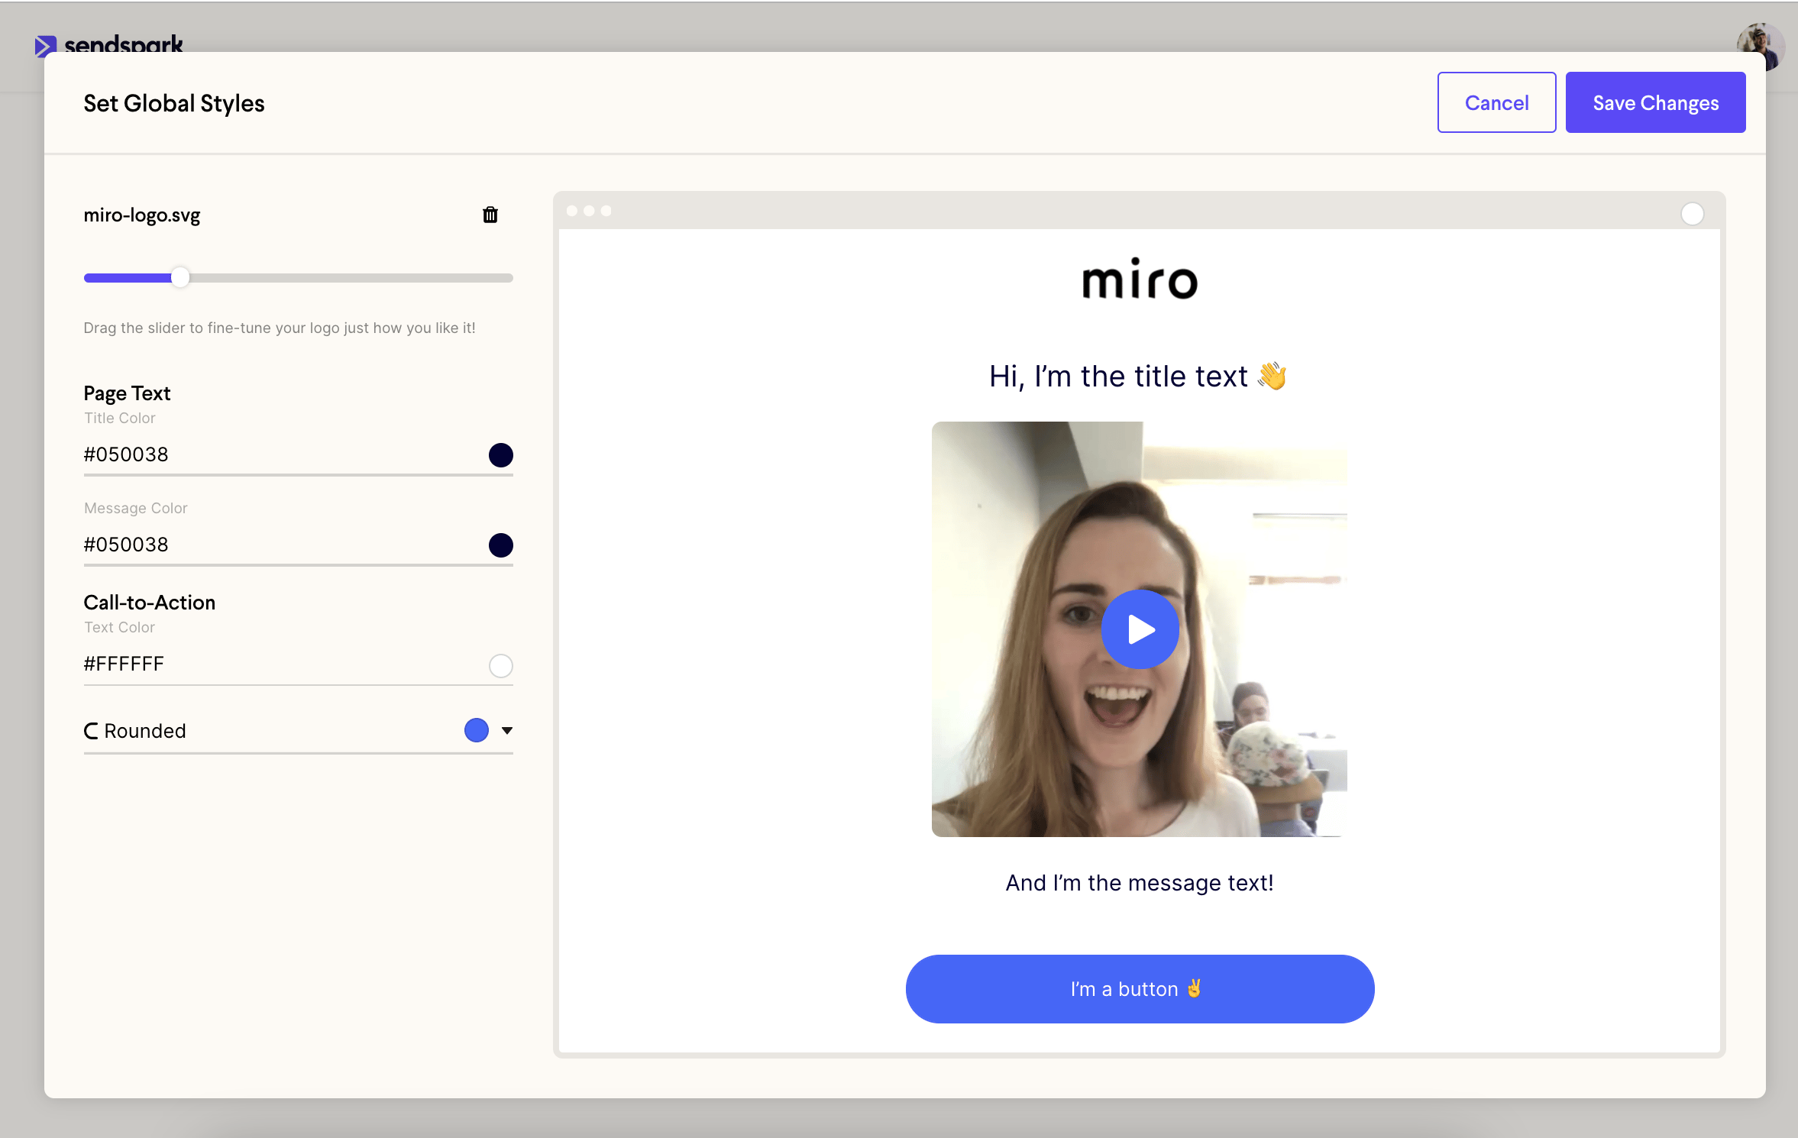
Task: Open the blue button color swatch
Action: click(x=476, y=730)
